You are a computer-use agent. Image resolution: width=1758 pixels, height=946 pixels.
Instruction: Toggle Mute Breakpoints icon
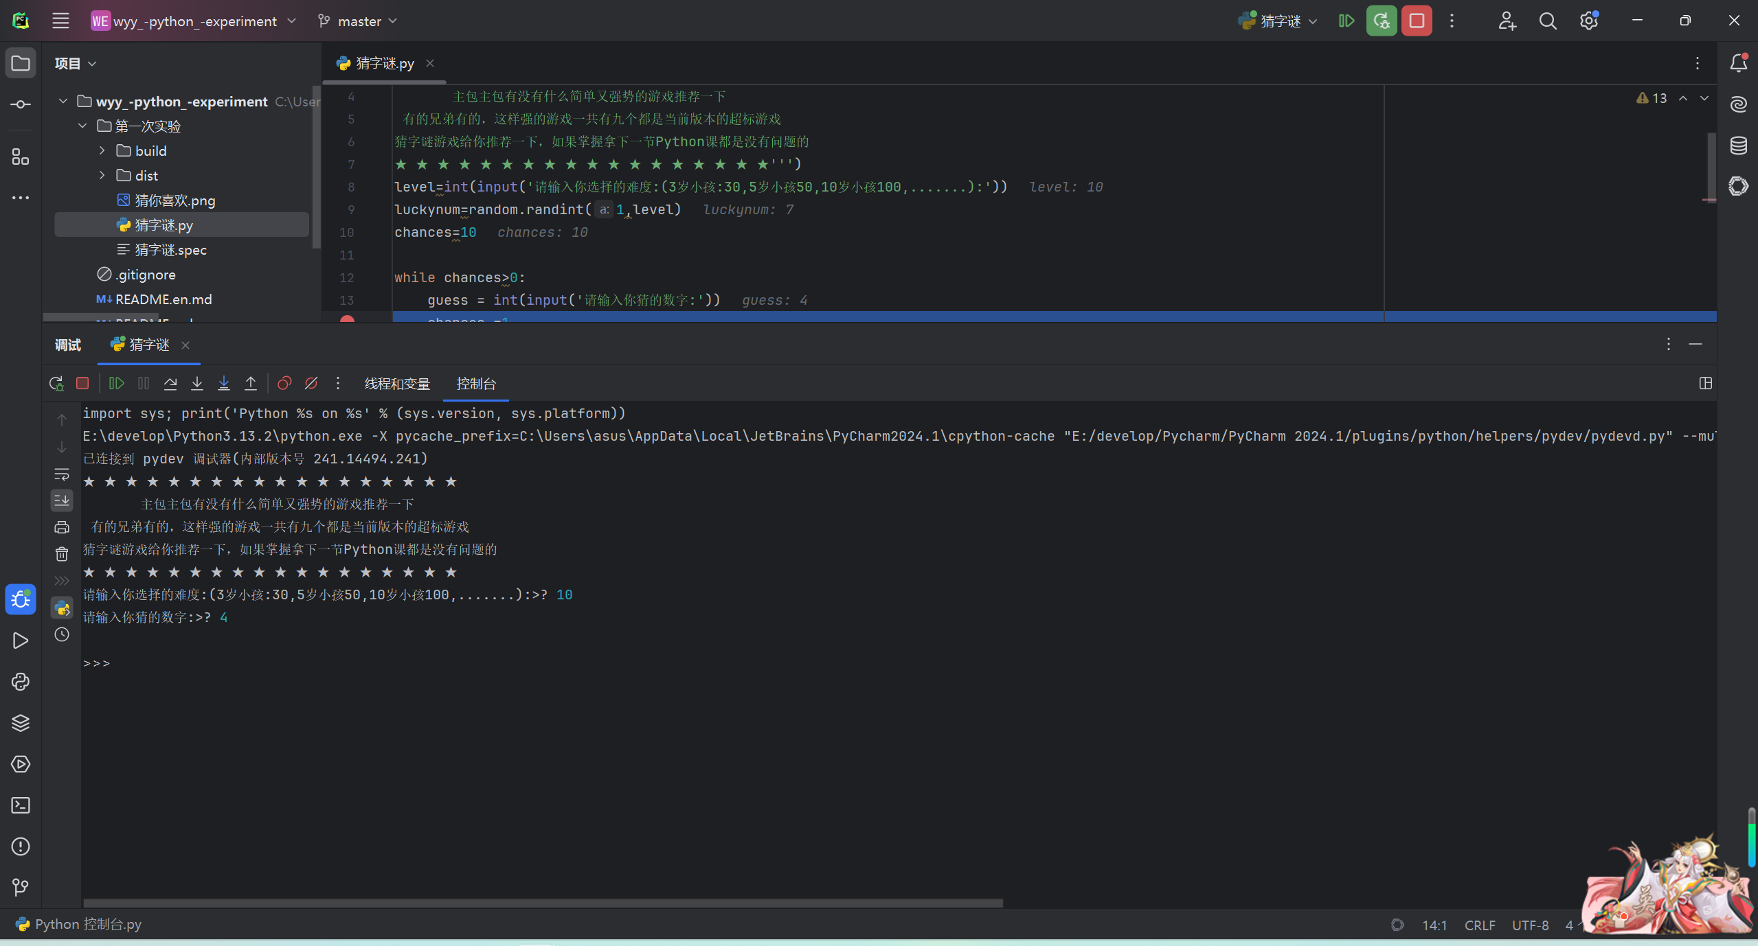(x=311, y=383)
